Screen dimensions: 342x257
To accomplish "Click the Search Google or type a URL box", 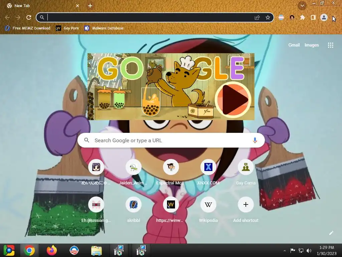I will coord(171,140).
